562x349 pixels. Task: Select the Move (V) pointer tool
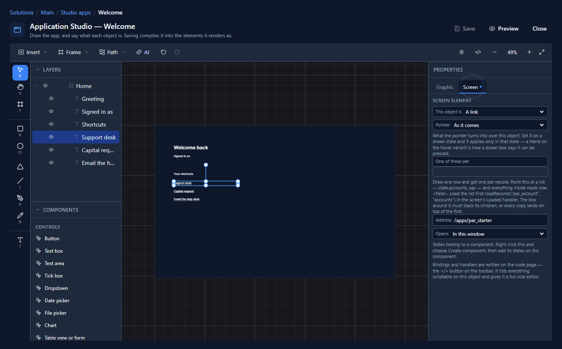click(x=20, y=72)
